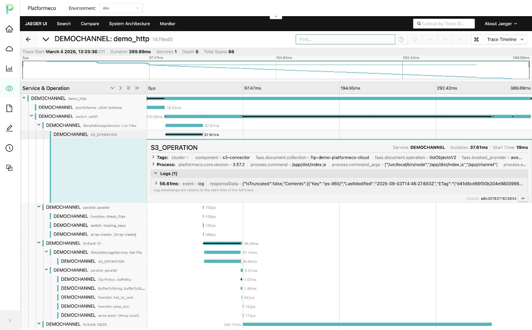
Task: Click the home icon in left sidebar
Action: coord(9,29)
